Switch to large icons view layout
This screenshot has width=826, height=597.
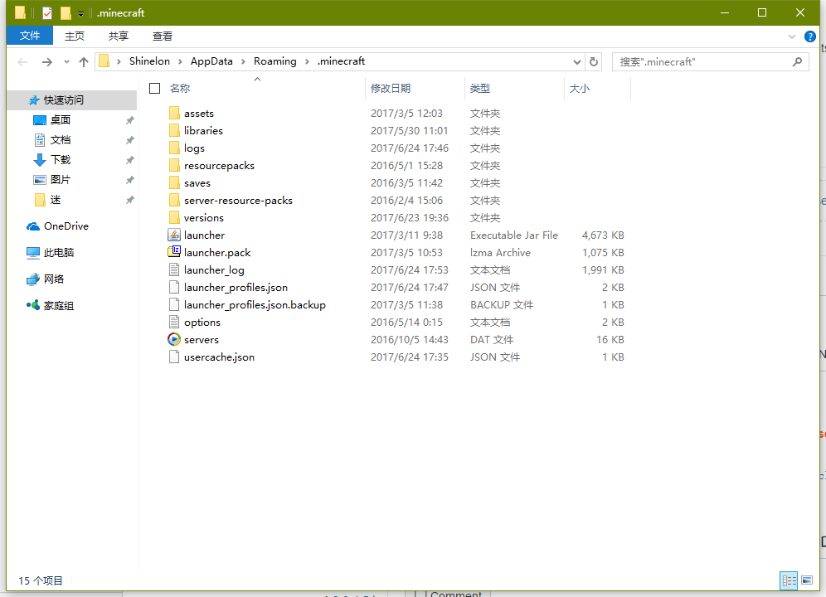pyautogui.click(x=807, y=580)
